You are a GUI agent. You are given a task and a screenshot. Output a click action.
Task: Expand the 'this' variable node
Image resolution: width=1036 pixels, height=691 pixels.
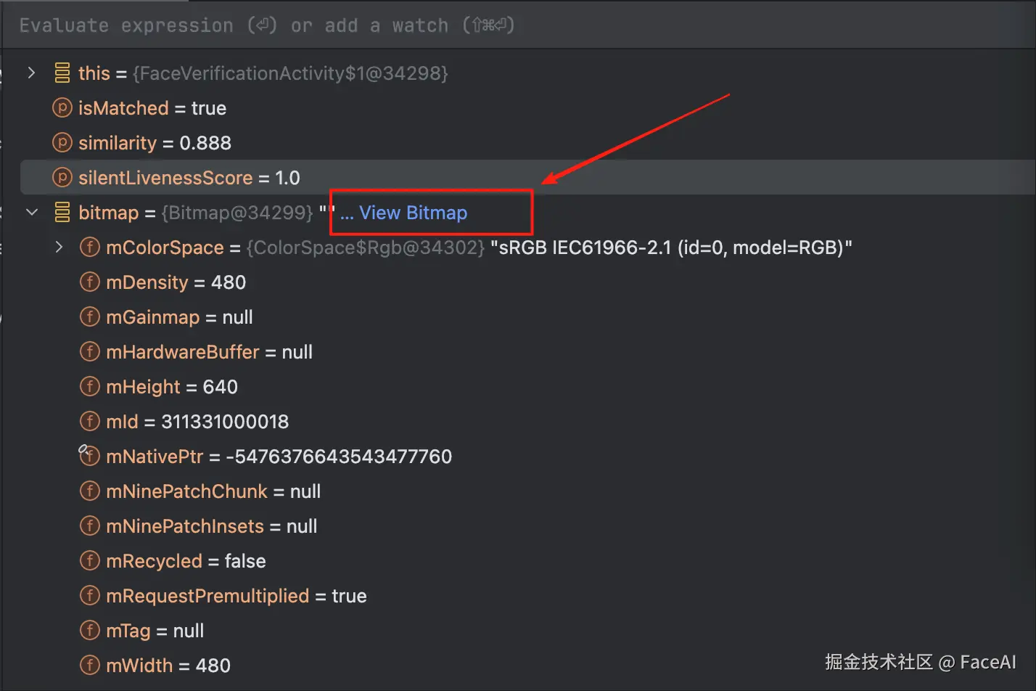click(x=31, y=73)
